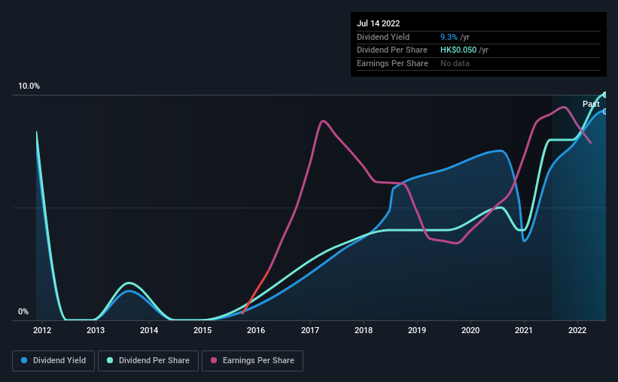The width and height of the screenshot is (618, 382).
Task: Select the 2021 x-axis label
Action: point(524,330)
